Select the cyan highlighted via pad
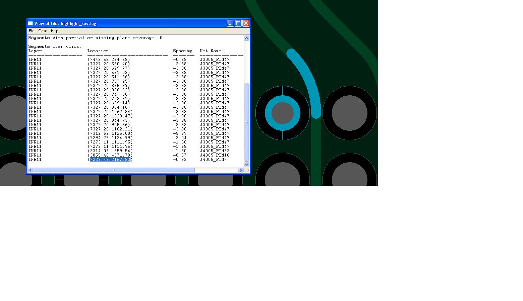Image resolution: width=523 pixels, height=301 pixels. [282, 100]
